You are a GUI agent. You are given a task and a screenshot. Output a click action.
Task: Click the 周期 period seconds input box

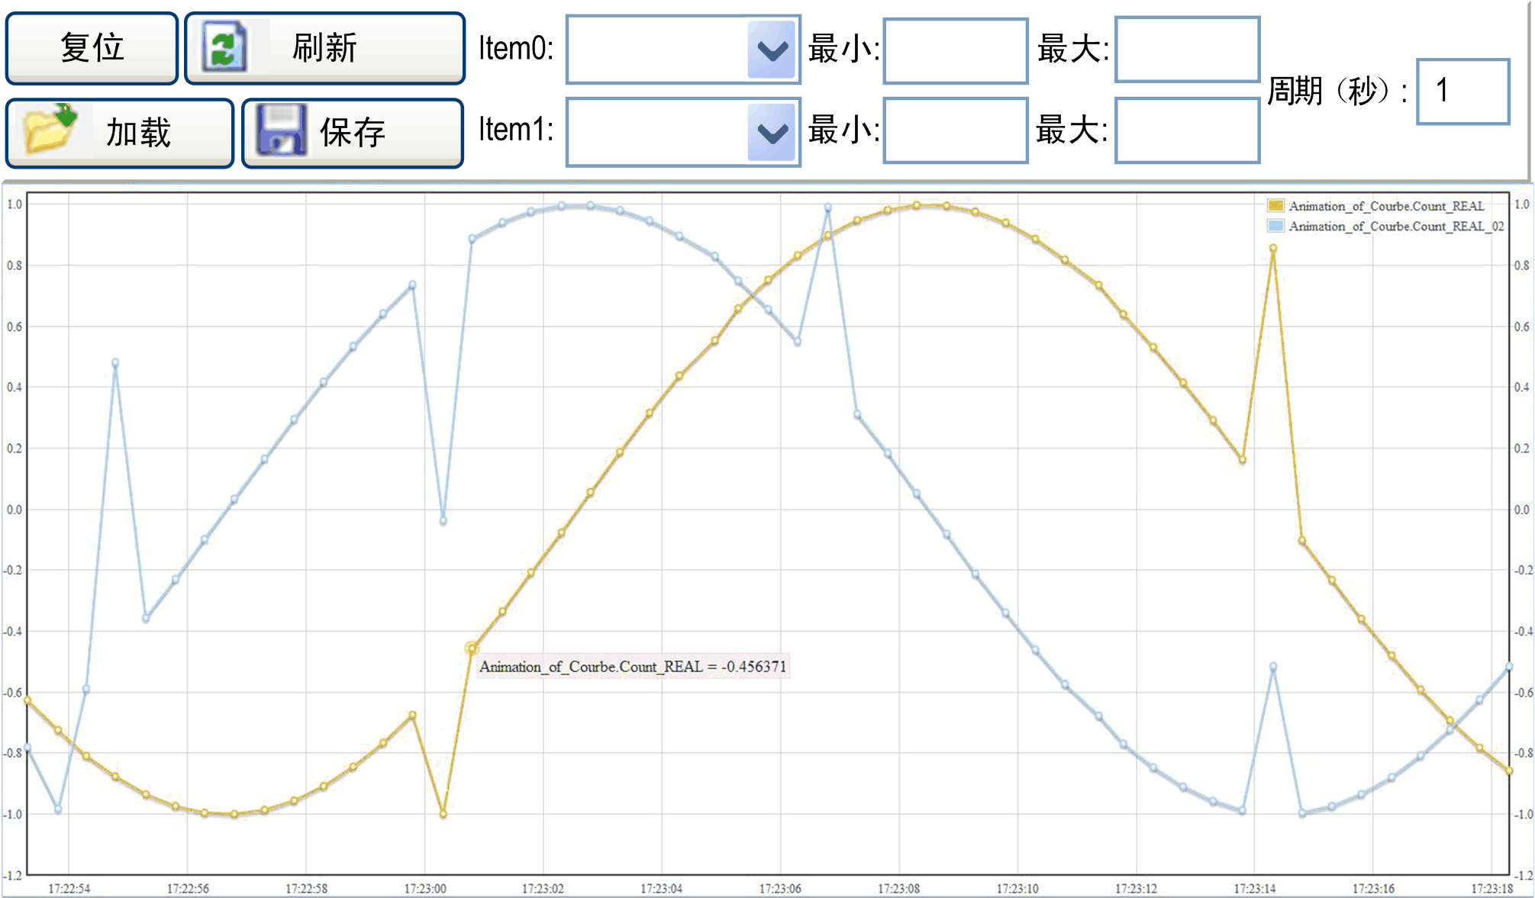[1462, 92]
